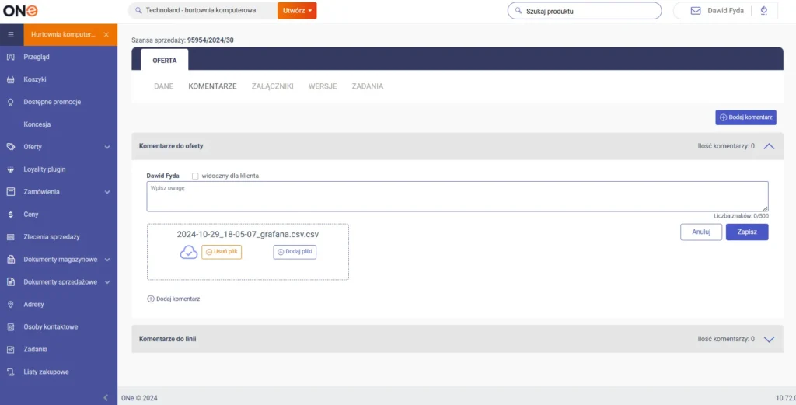Open the Utwórz dropdown button

click(x=297, y=11)
